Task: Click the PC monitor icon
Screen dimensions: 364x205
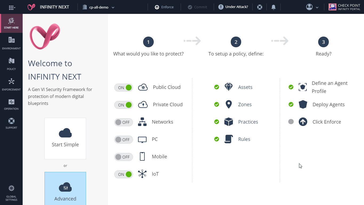Action: (142, 140)
